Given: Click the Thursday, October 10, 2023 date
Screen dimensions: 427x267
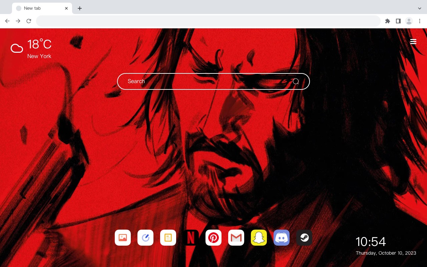Looking at the screenshot, I should [x=386, y=253].
